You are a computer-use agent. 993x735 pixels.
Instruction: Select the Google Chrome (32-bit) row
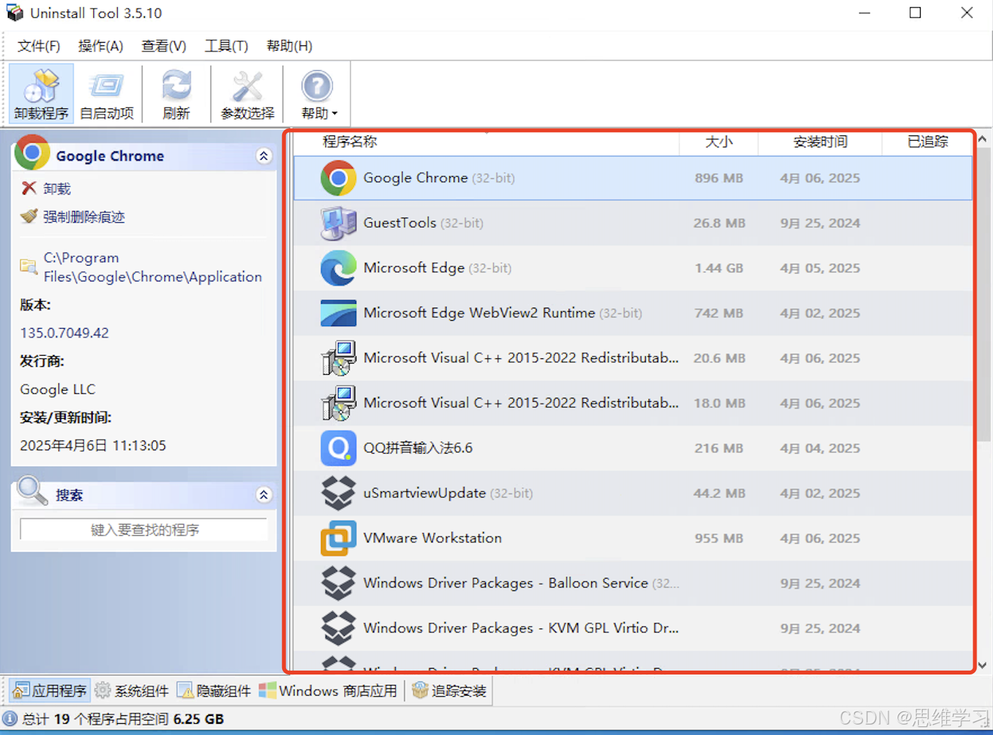click(633, 178)
